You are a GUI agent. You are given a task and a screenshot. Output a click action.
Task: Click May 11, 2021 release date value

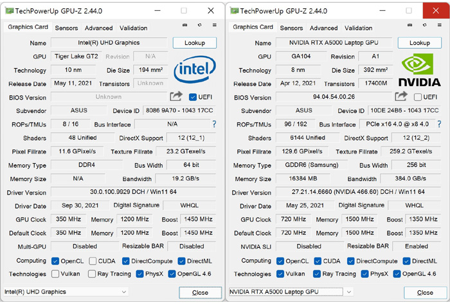[x=73, y=83]
